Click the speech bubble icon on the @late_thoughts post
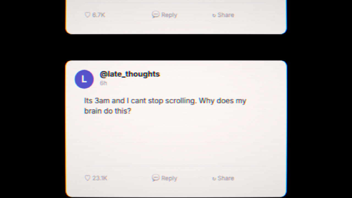 155,178
